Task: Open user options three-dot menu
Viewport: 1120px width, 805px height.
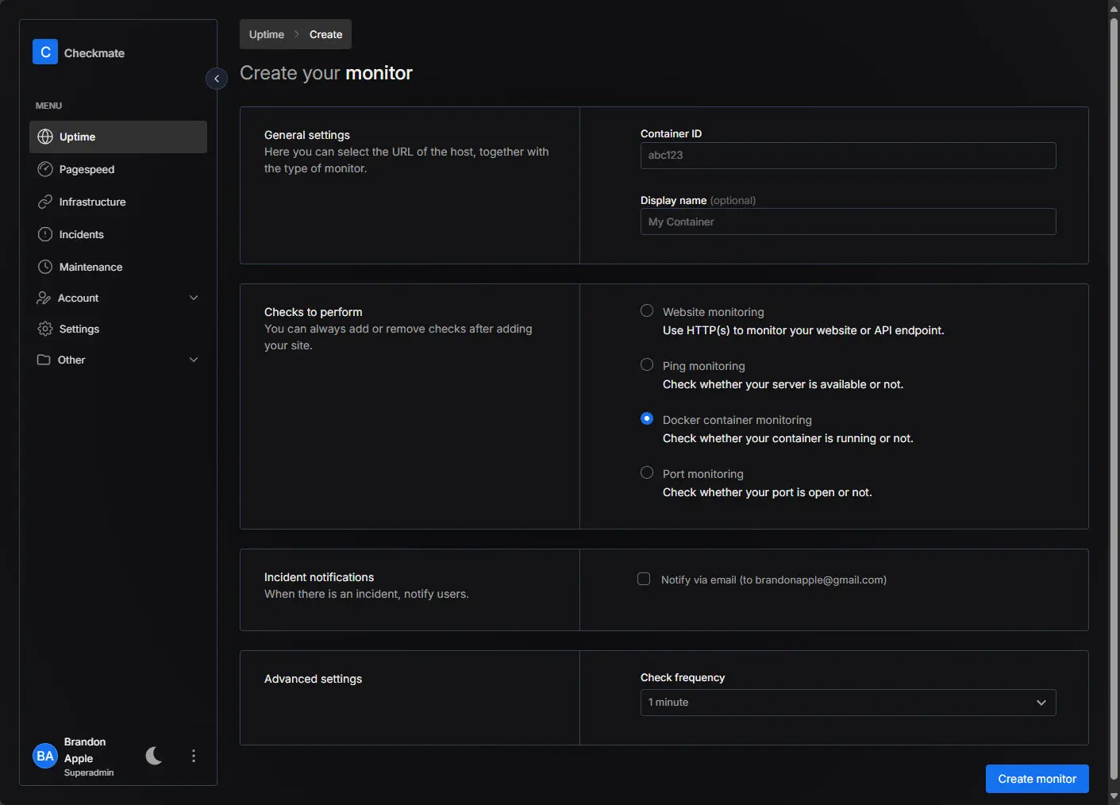Action: (x=194, y=756)
